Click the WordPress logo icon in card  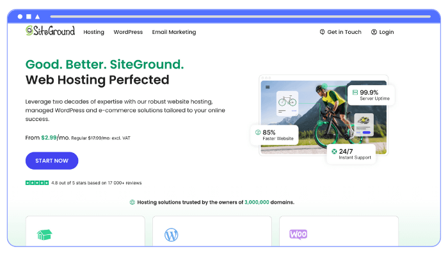[171, 235]
